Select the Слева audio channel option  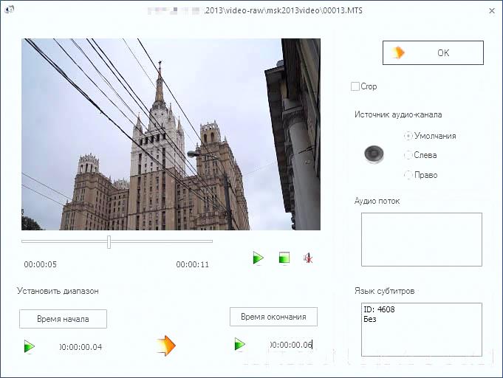(420, 155)
